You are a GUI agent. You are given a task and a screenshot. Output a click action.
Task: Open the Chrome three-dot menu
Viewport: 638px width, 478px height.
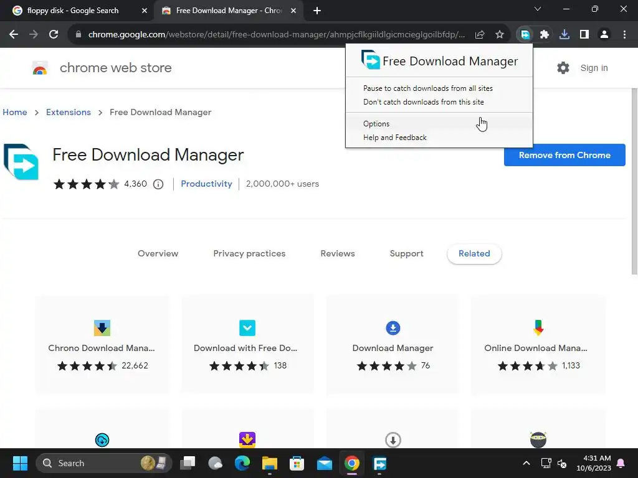point(624,35)
